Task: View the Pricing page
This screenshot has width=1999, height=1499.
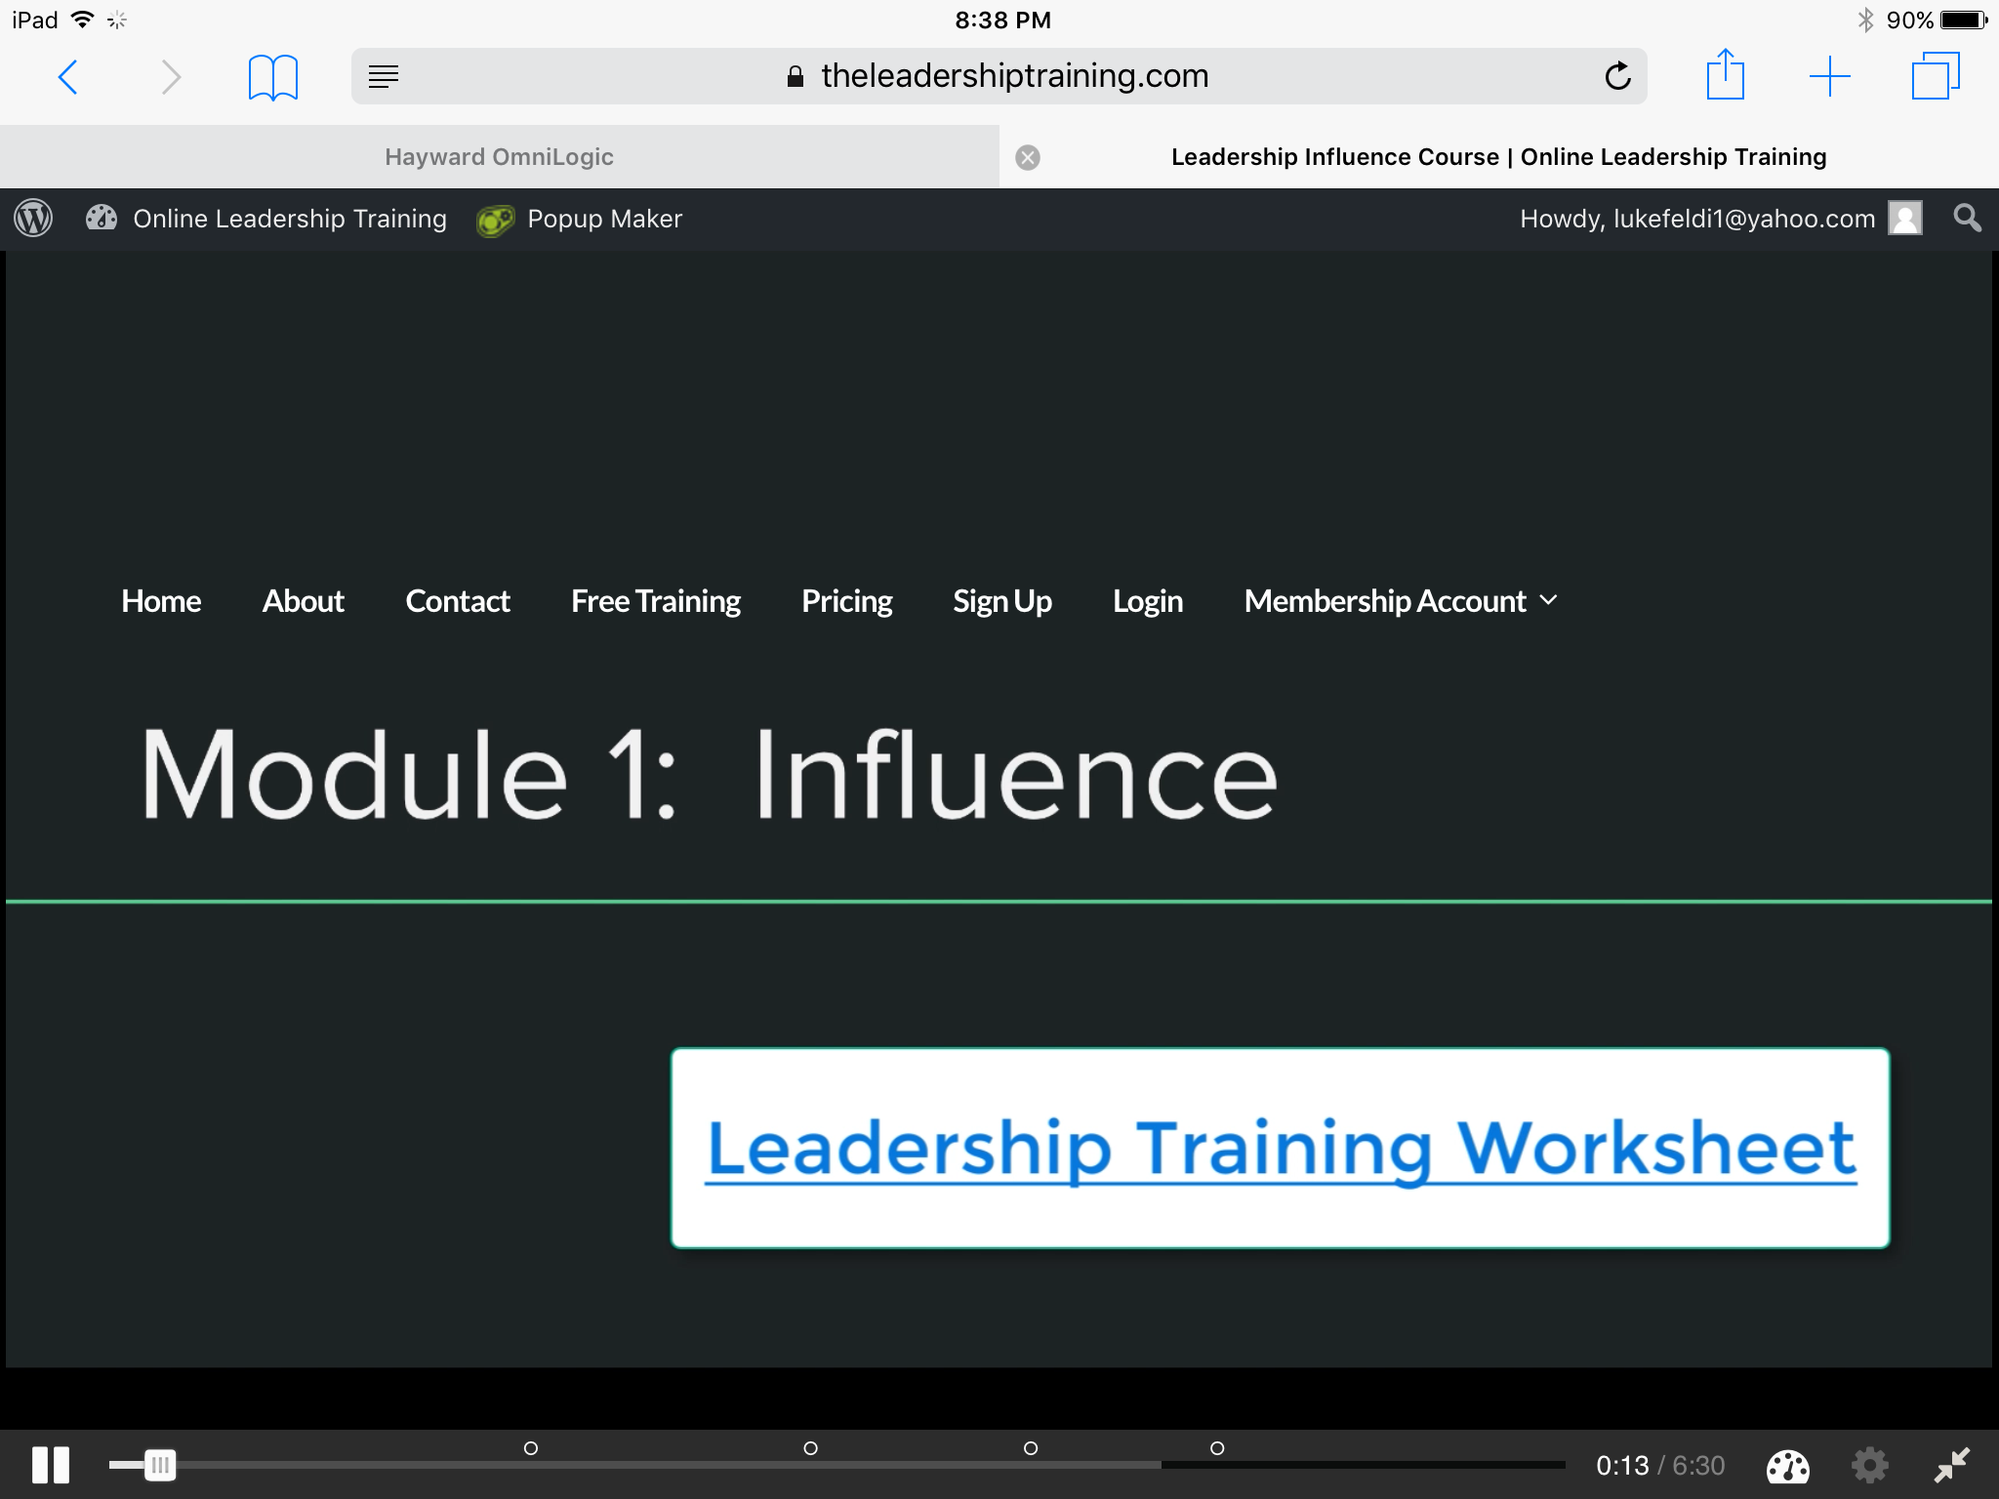Action: click(847, 601)
